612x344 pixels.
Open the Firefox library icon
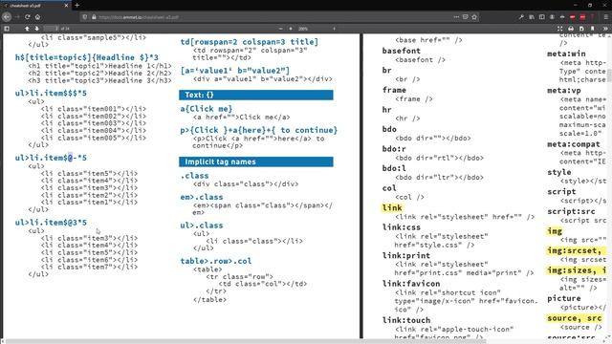pos(532,17)
